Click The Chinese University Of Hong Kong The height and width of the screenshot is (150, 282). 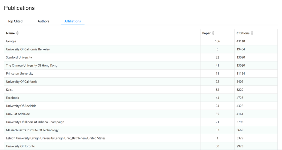(32, 65)
